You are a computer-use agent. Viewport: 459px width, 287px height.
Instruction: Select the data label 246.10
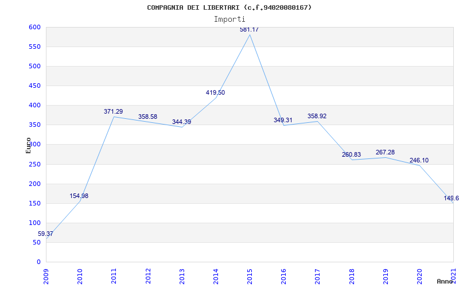(419, 160)
